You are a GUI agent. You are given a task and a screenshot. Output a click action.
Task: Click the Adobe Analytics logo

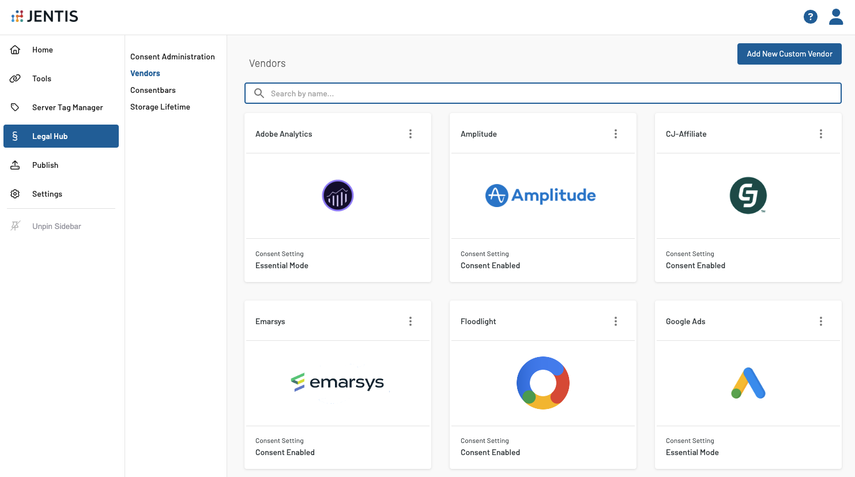338,196
